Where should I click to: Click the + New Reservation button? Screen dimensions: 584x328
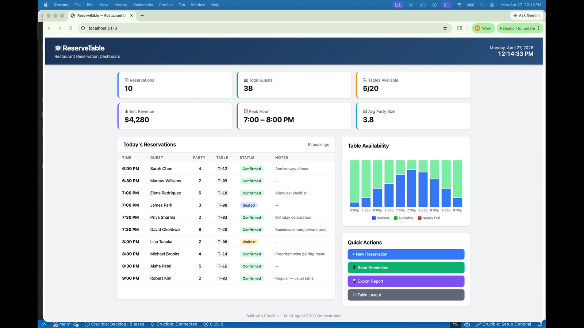[x=406, y=254]
